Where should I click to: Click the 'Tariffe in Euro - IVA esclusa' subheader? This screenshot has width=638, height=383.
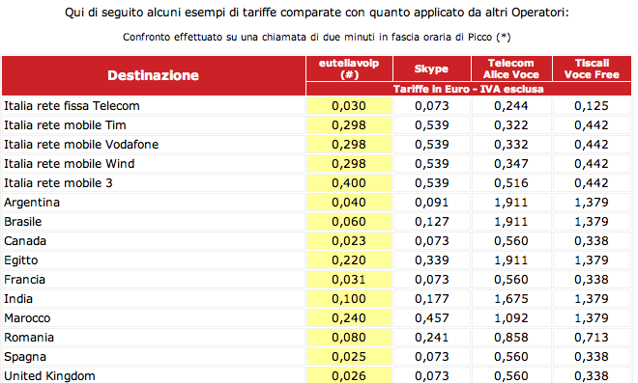coord(468,89)
